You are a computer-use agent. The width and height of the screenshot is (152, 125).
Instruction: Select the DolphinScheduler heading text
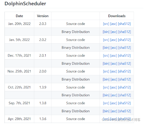point(25,4)
